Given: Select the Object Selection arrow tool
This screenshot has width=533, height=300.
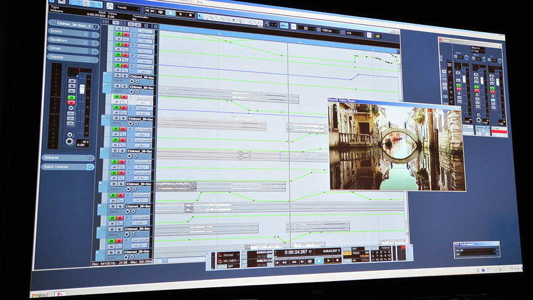Looking at the screenshot, I should pos(200,16).
